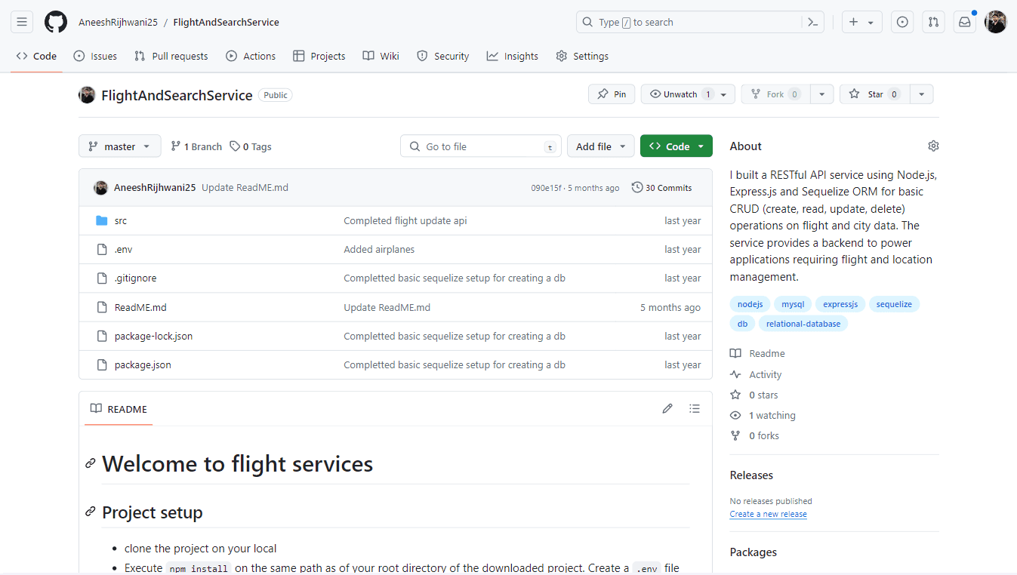Click the file icon beside .env
Screen dimensions: 1017x575
pyautogui.click(x=102, y=249)
